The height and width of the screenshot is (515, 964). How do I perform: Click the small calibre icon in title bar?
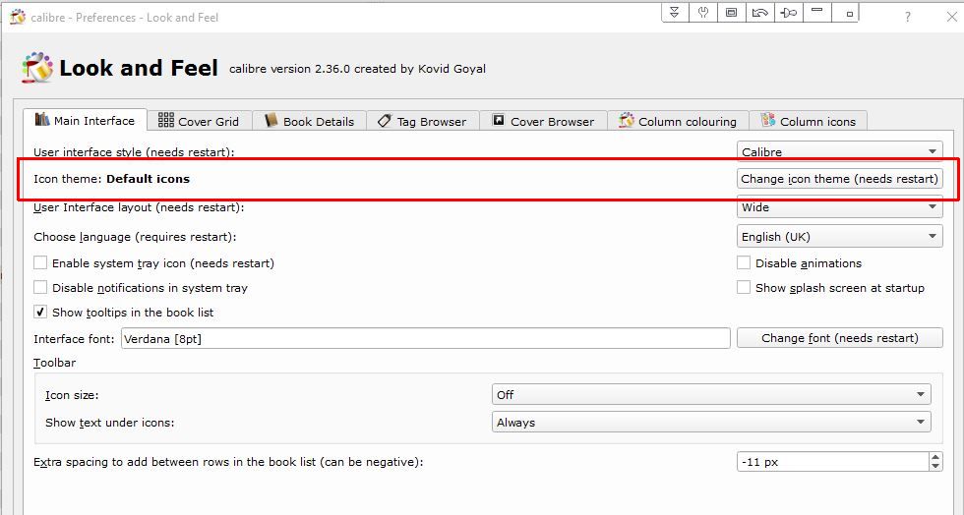click(17, 17)
